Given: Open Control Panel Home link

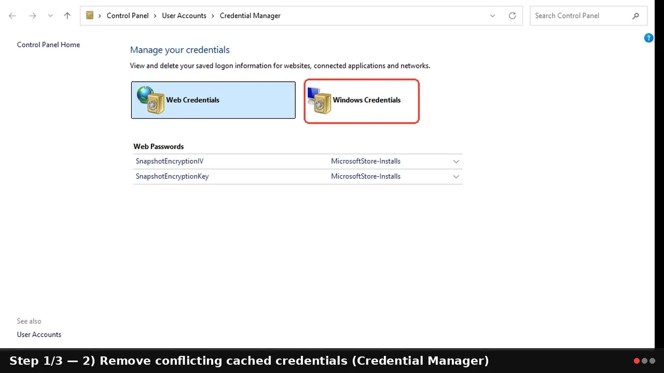Looking at the screenshot, I should (x=48, y=45).
